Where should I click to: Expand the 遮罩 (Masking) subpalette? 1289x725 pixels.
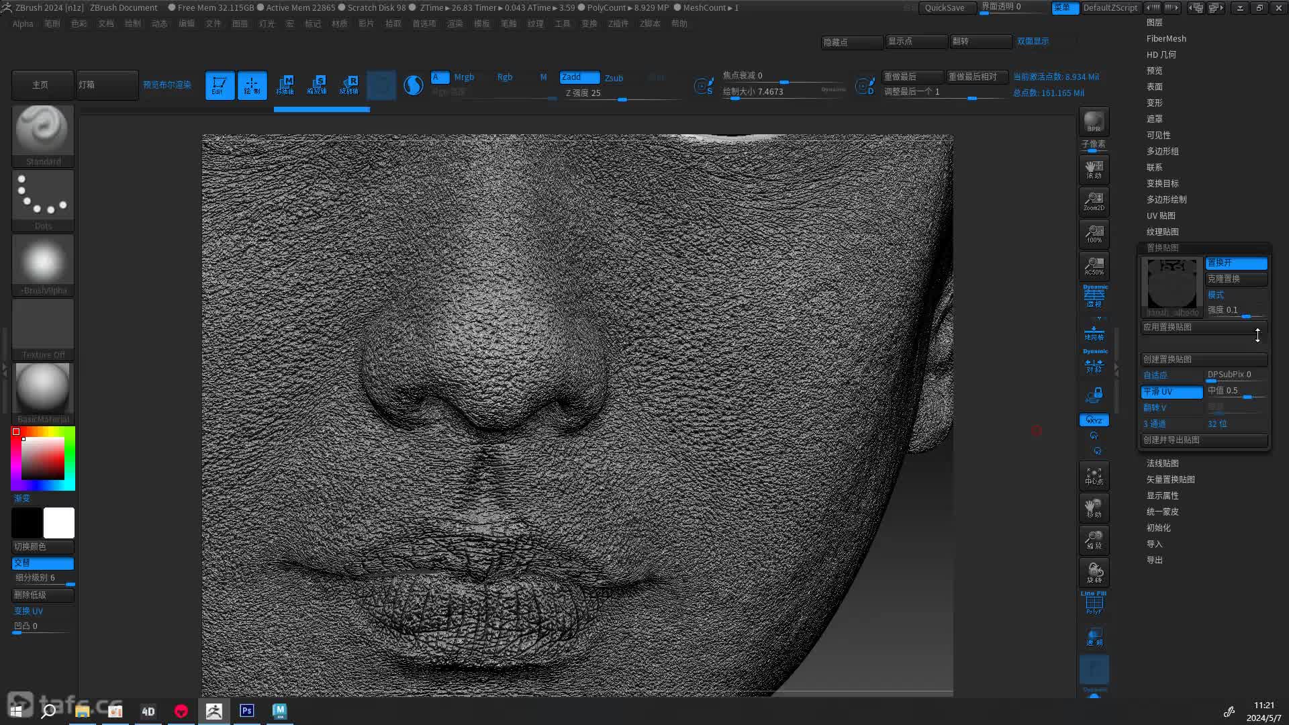pos(1154,119)
